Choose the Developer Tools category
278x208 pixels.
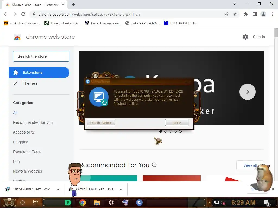point(27,152)
